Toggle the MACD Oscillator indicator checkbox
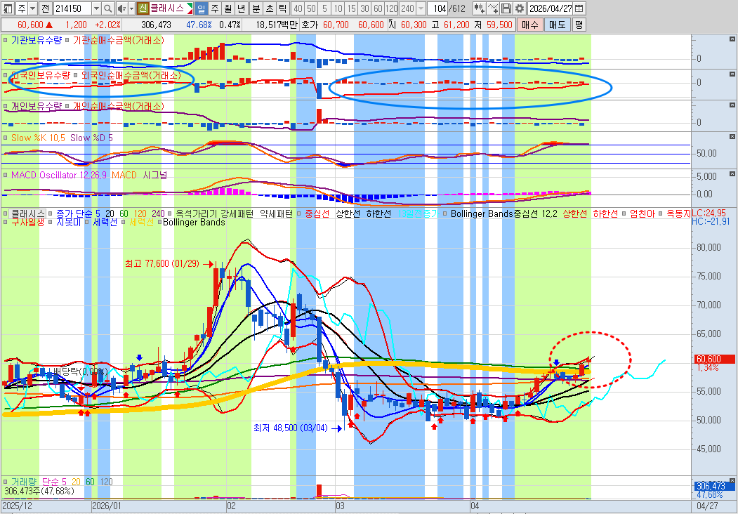 [6, 174]
